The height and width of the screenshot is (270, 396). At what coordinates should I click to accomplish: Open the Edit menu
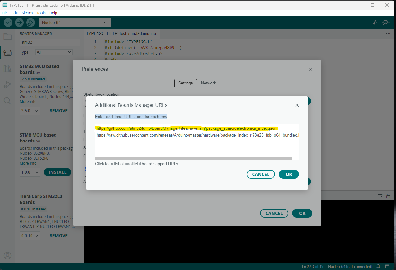15,13
